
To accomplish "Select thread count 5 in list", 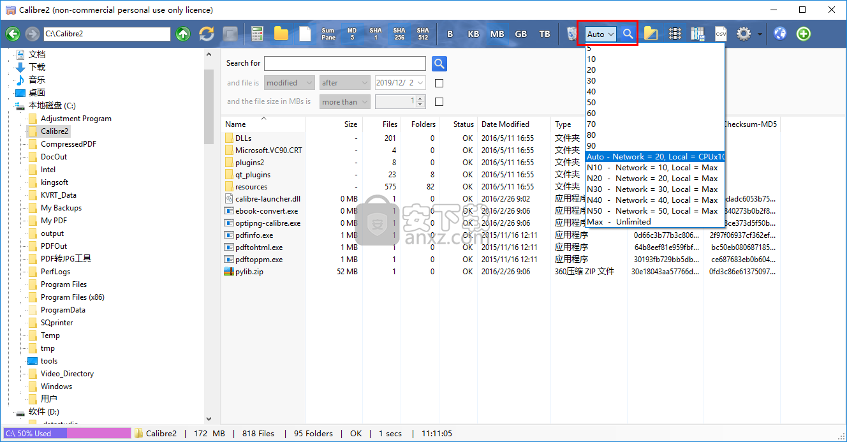I will click(x=655, y=48).
